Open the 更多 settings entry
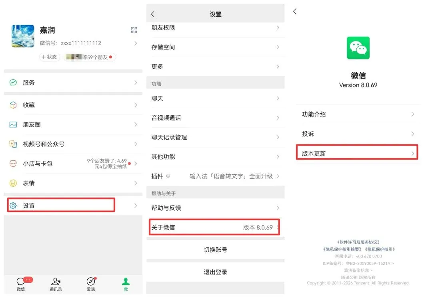 tap(216, 67)
